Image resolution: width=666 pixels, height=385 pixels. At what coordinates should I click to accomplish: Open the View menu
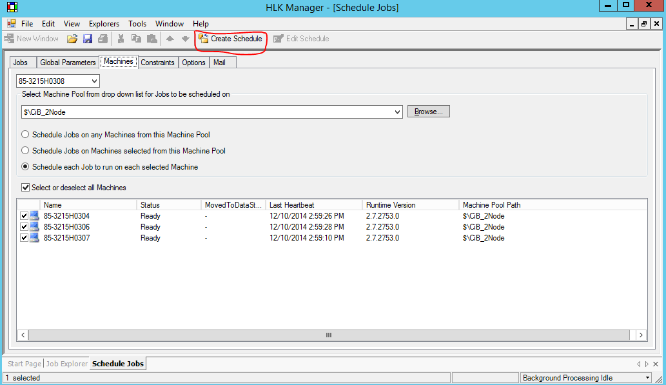[72, 24]
